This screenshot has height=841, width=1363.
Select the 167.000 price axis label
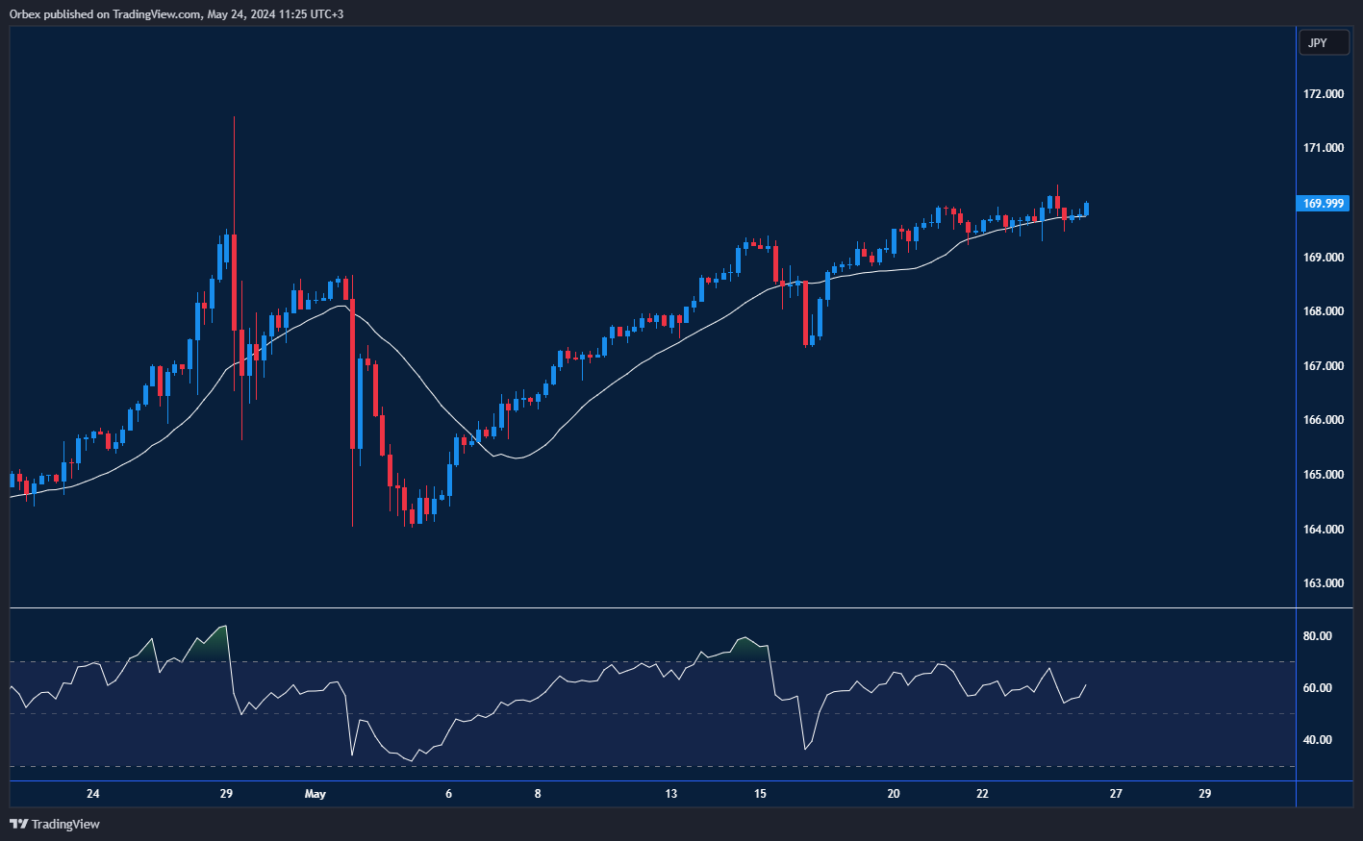pos(1324,366)
